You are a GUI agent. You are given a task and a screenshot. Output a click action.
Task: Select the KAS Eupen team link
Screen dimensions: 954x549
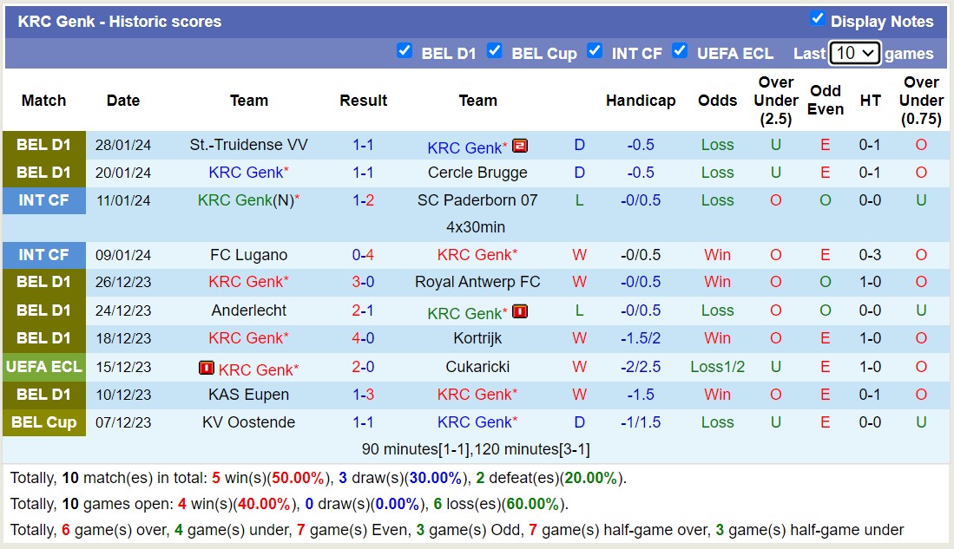click(248, 395)
